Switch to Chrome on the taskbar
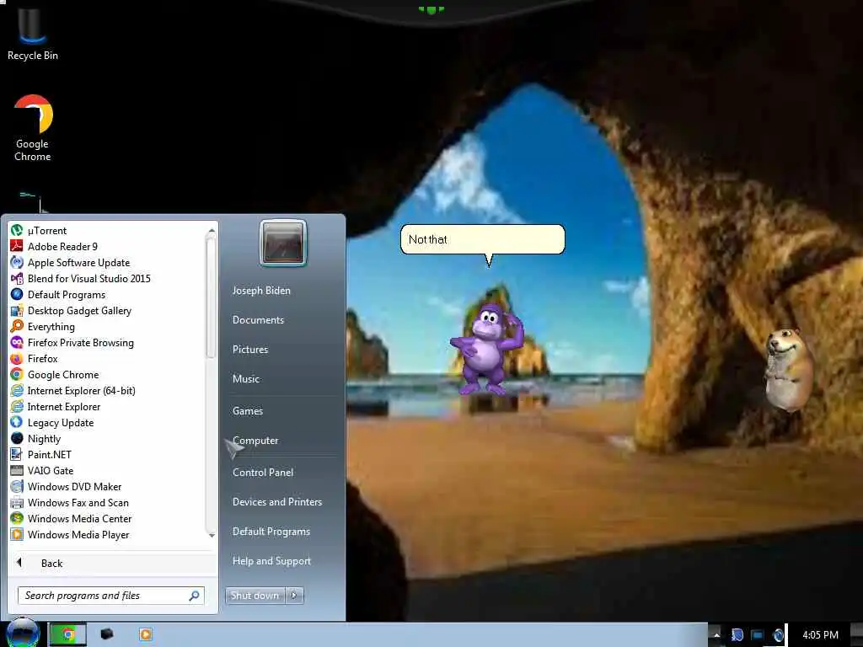 [x=67, y=634]
